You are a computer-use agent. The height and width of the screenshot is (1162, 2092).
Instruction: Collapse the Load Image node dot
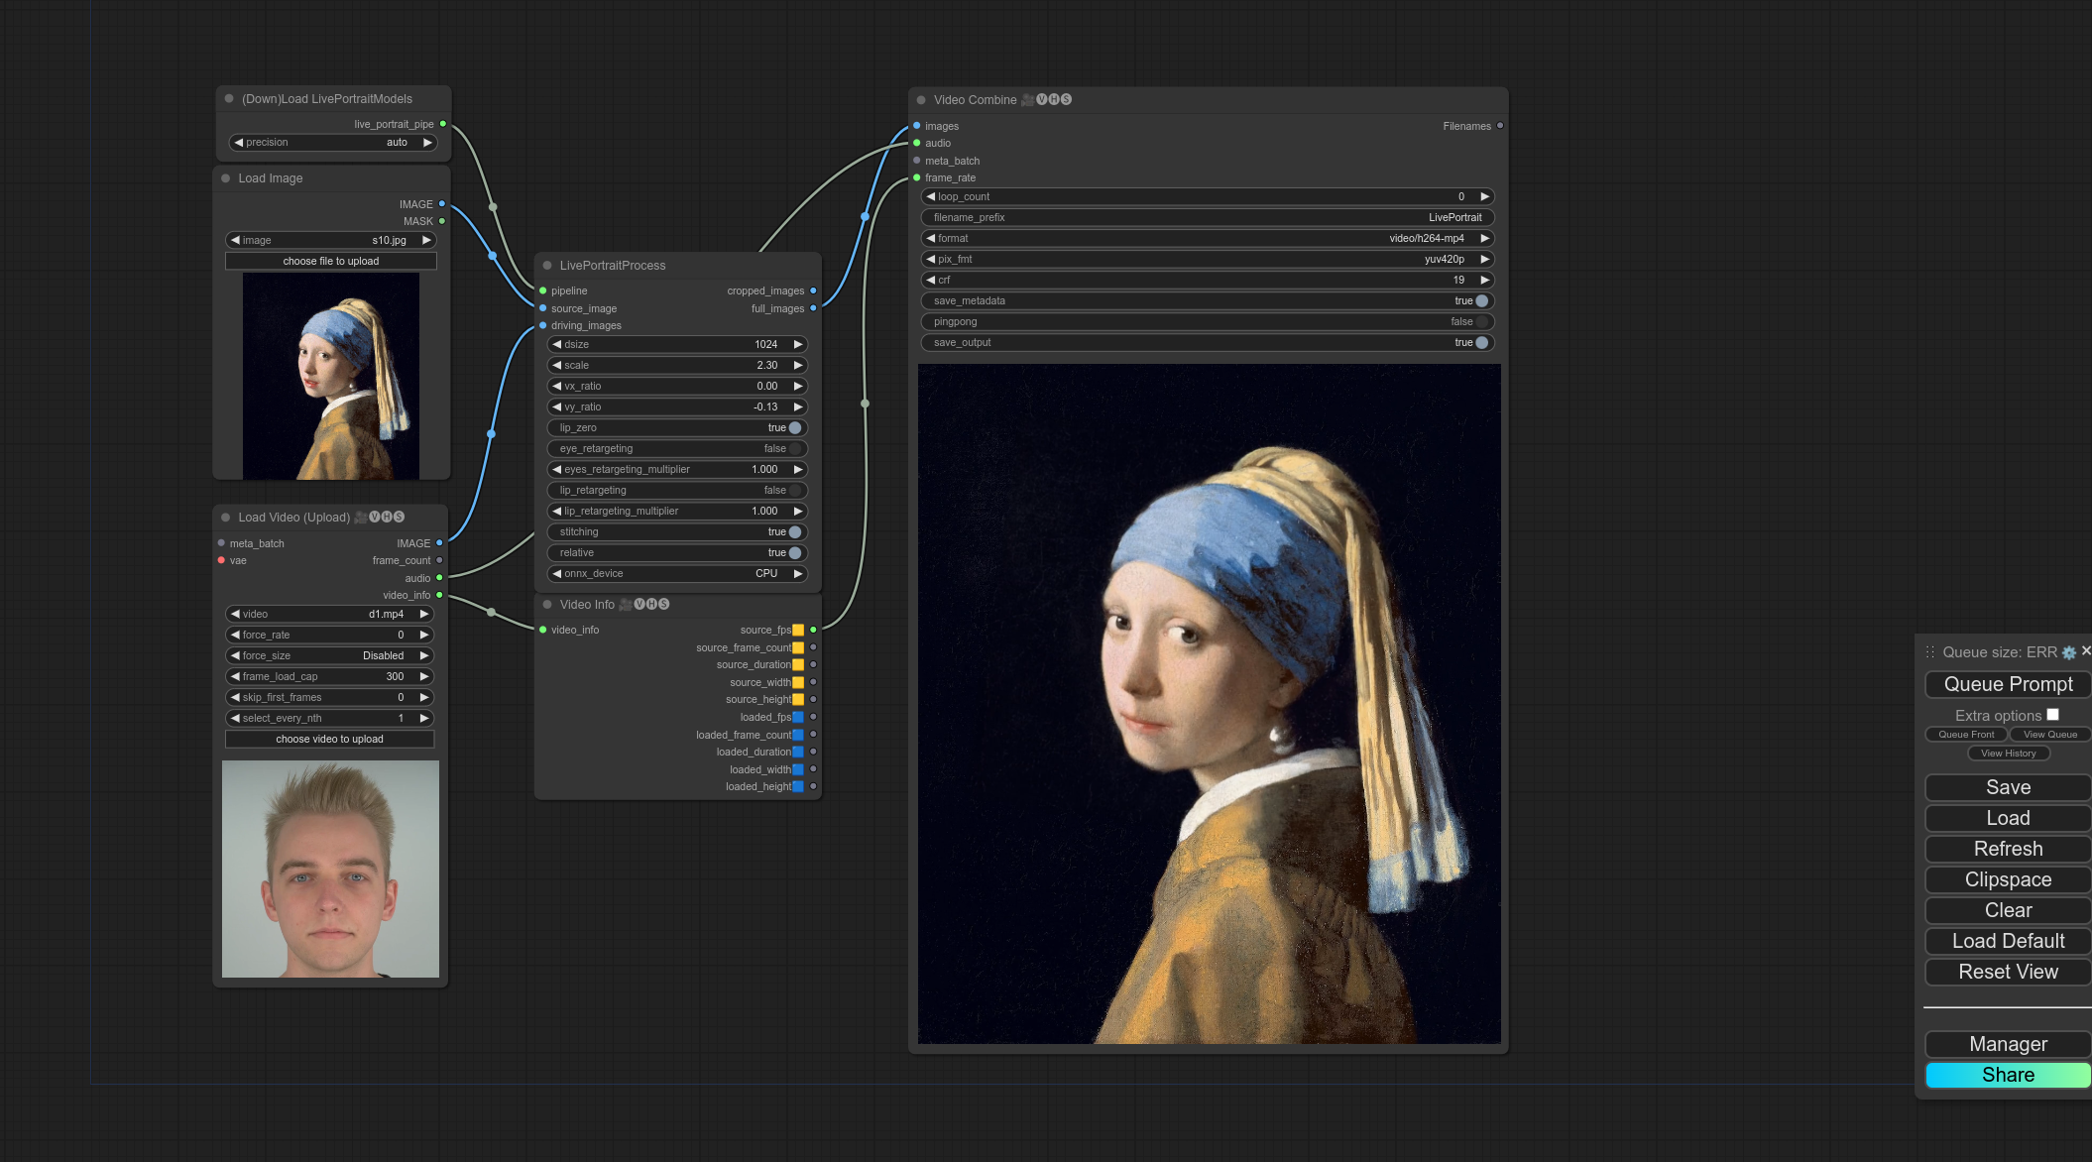click(x=226, y=178)
